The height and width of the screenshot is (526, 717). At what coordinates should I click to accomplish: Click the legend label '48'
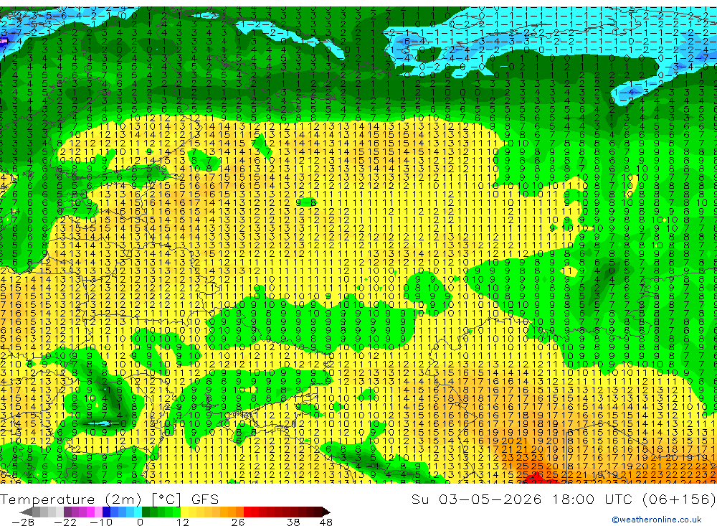326,522
